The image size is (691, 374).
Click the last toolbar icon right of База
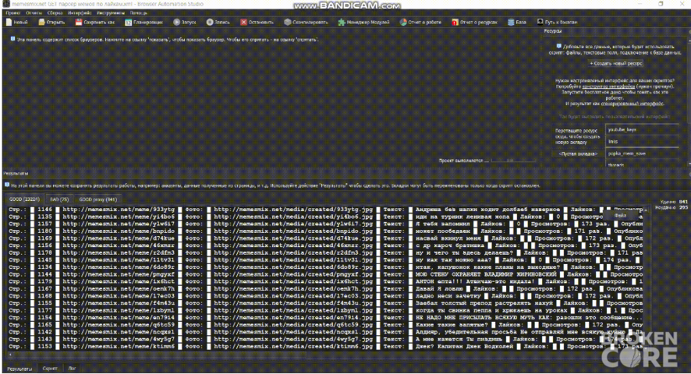[x=540, y=22]
